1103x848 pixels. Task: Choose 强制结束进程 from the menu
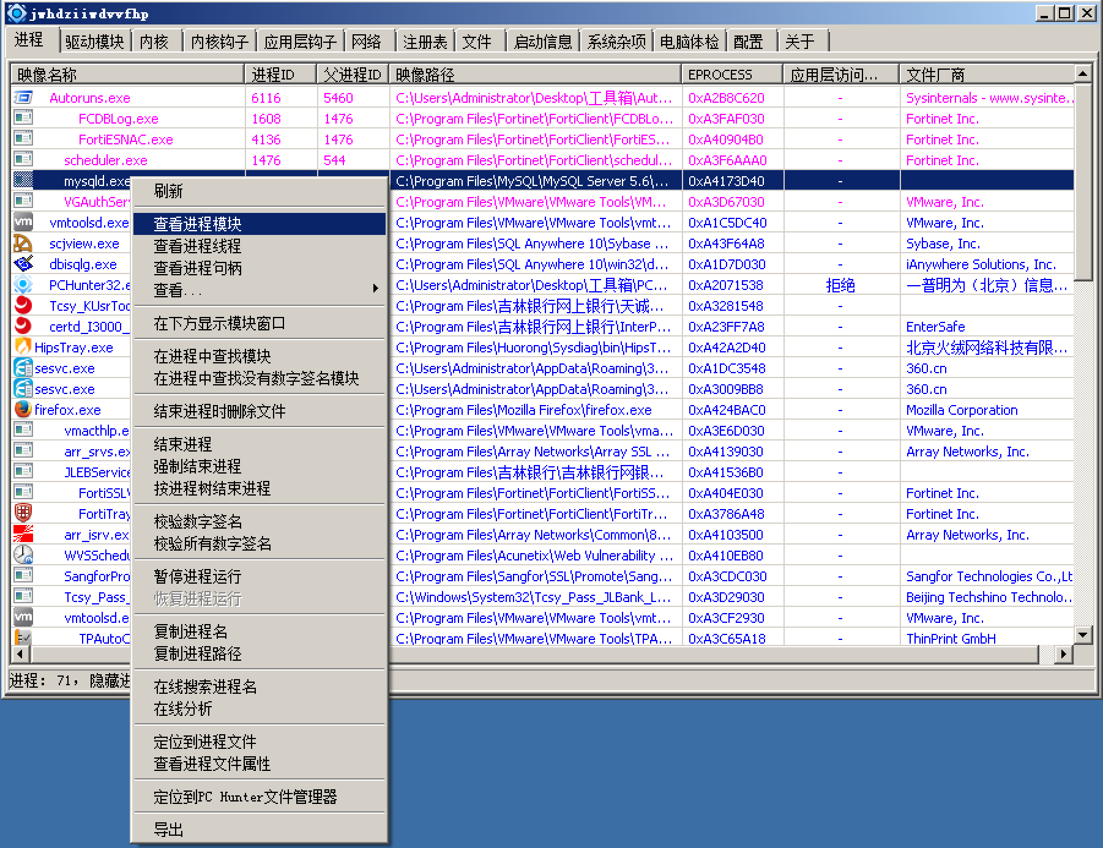[x=260, y=466]
